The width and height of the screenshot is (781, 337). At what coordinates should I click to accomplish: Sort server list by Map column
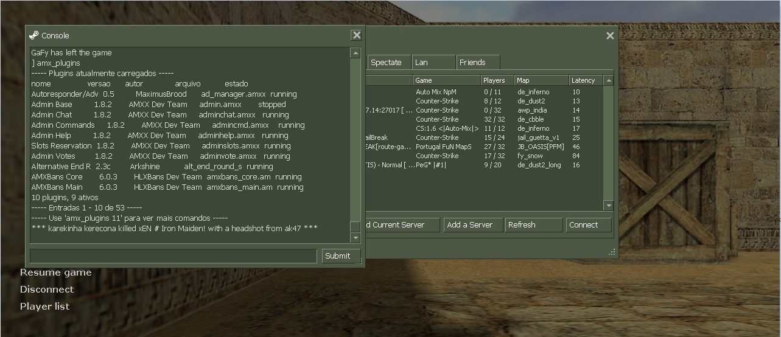[541, 80]
